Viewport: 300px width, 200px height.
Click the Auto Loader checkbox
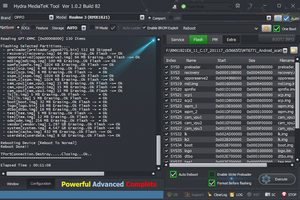point(119,28)
